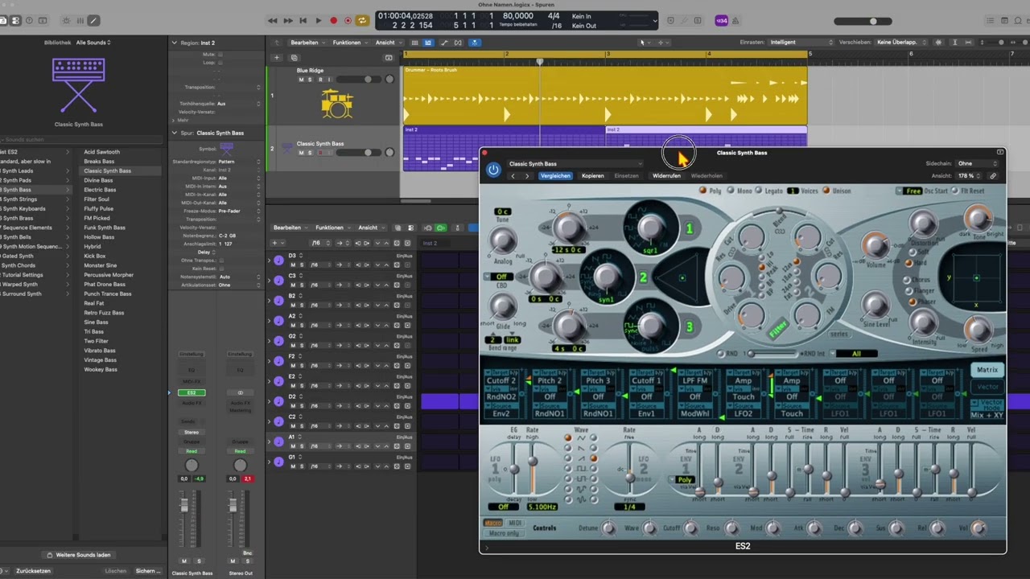Open the Sidechain dropdown set to Ohne
Viewport: 1030px width, 579px height.
tap(977, 163)
